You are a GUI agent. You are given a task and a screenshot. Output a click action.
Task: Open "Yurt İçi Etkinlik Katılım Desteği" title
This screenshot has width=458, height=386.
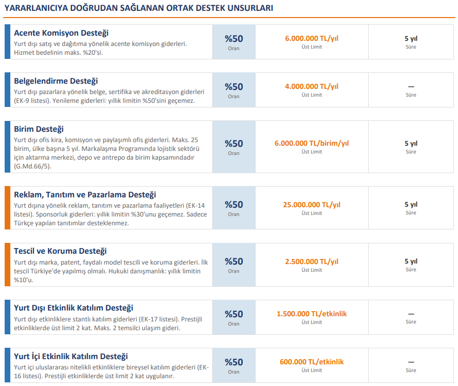71,357
